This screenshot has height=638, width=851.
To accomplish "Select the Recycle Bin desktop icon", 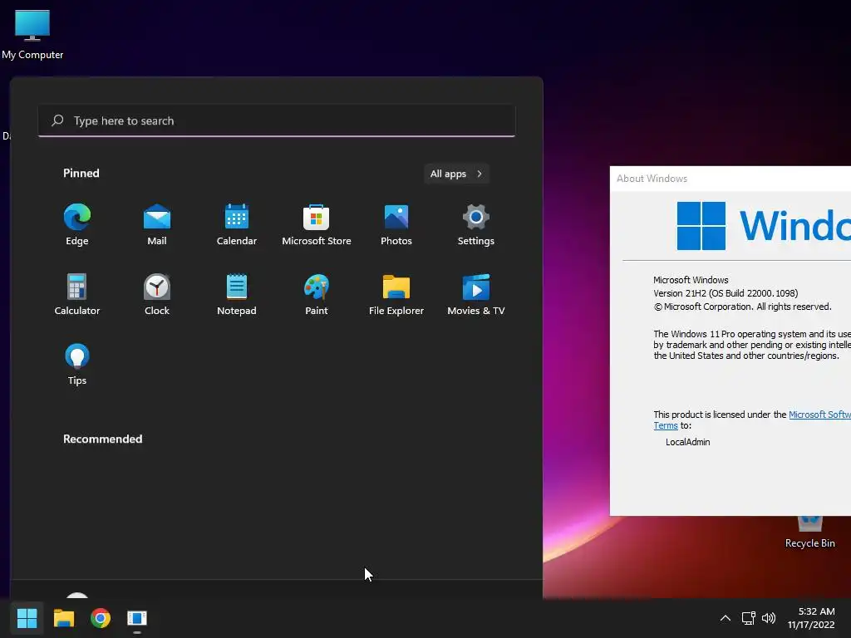I will 809,532.
